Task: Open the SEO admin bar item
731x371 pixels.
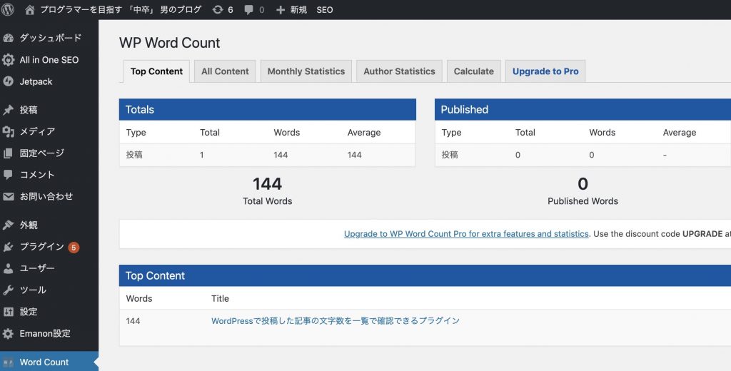Action: click(x=325, y=10)
